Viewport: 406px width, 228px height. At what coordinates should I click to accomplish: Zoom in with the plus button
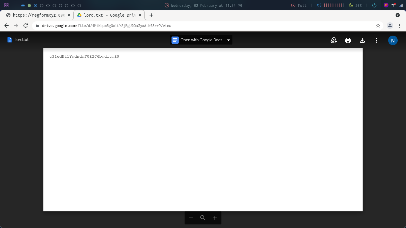click(215, 218)
